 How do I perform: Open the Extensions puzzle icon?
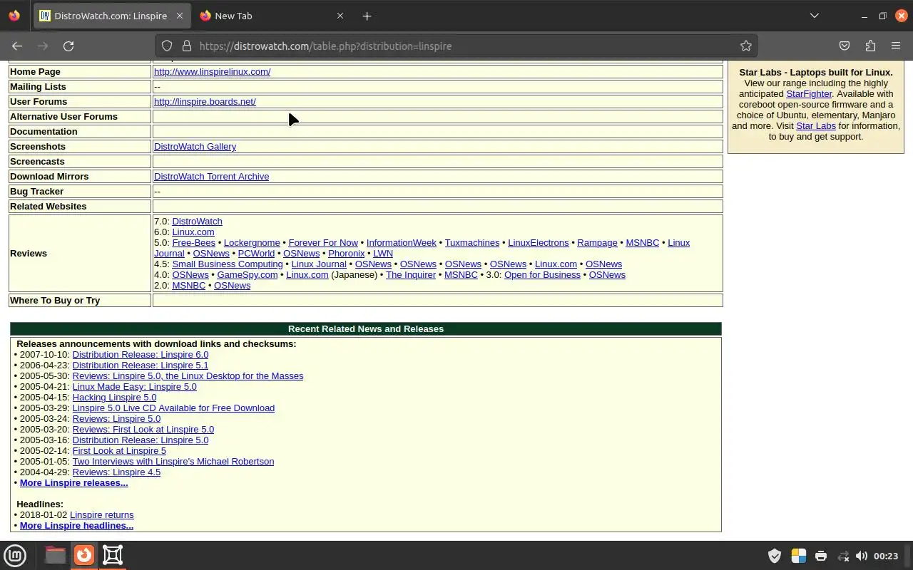tap(870, 46)
